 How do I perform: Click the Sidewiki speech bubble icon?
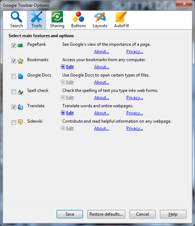tap(20, 122)
